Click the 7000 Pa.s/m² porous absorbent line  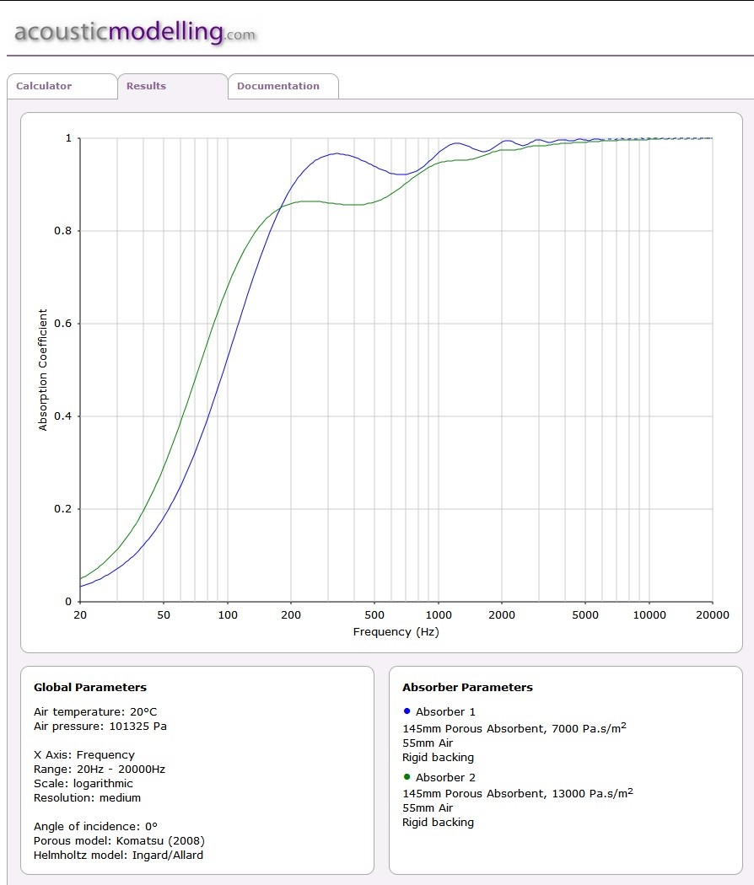coord(514,728)
